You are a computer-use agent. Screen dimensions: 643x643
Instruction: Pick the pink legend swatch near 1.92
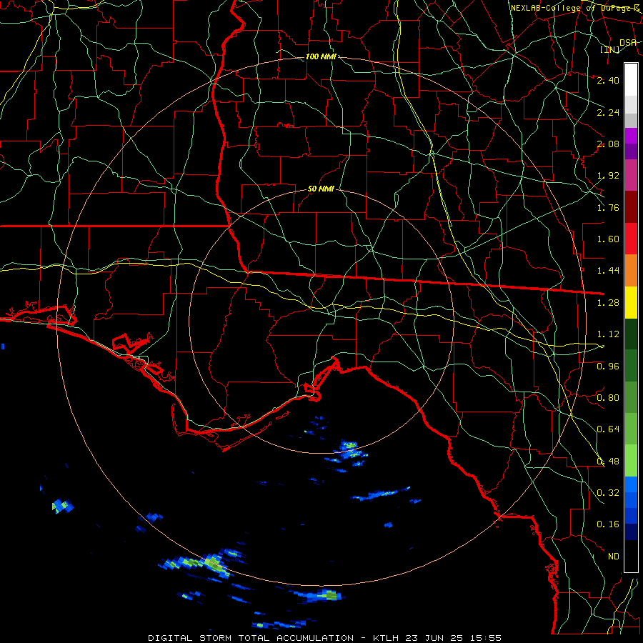pos(631,175)
